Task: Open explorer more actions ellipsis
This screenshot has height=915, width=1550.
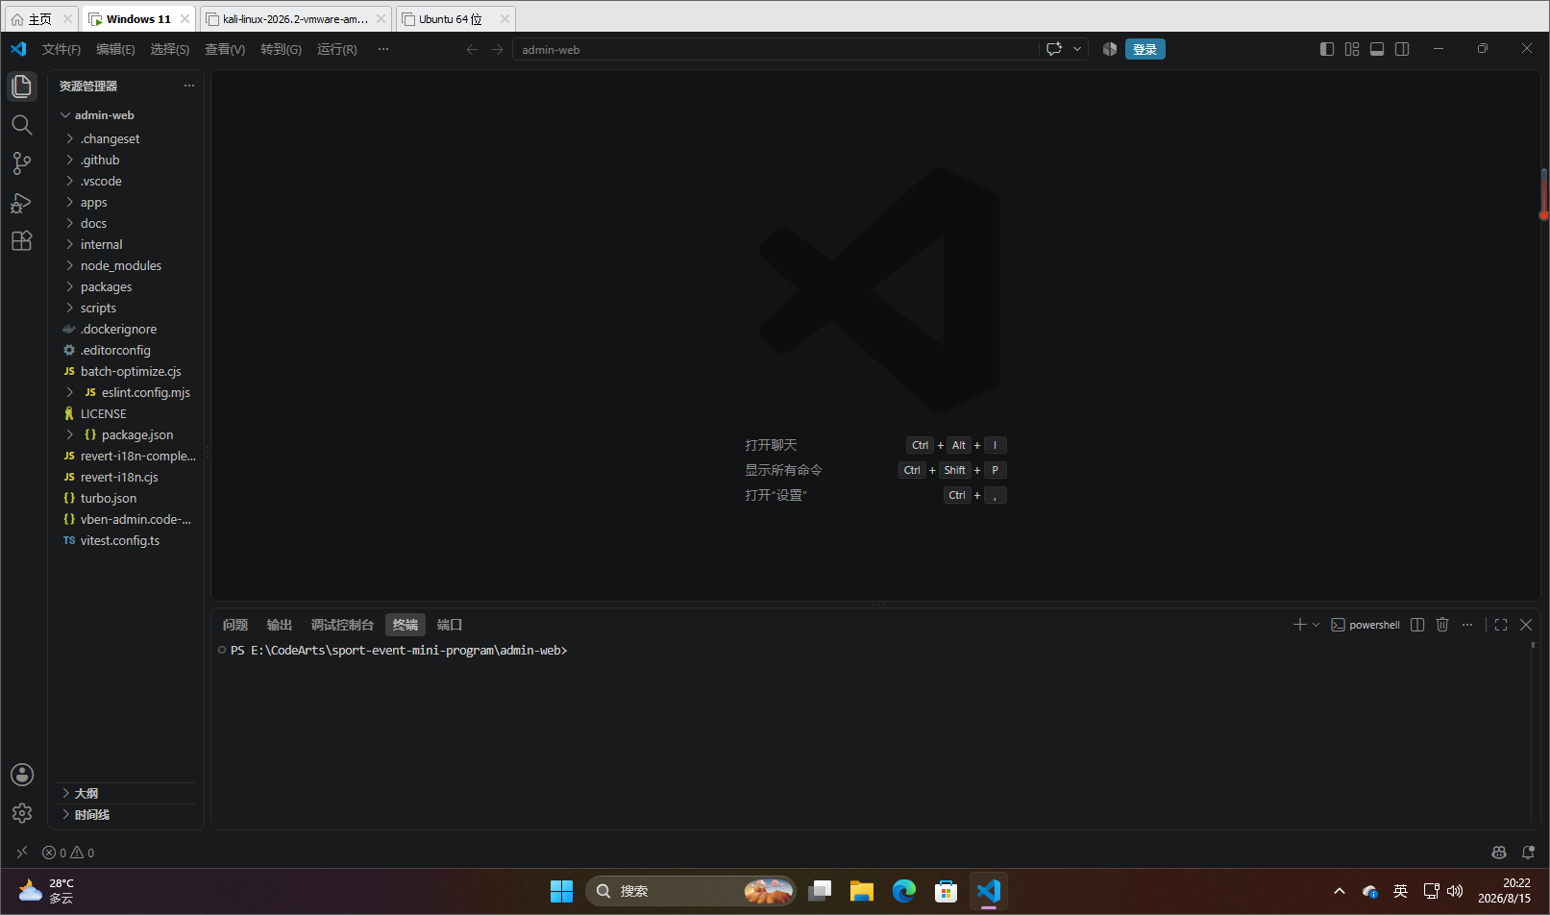Action: 189,86
